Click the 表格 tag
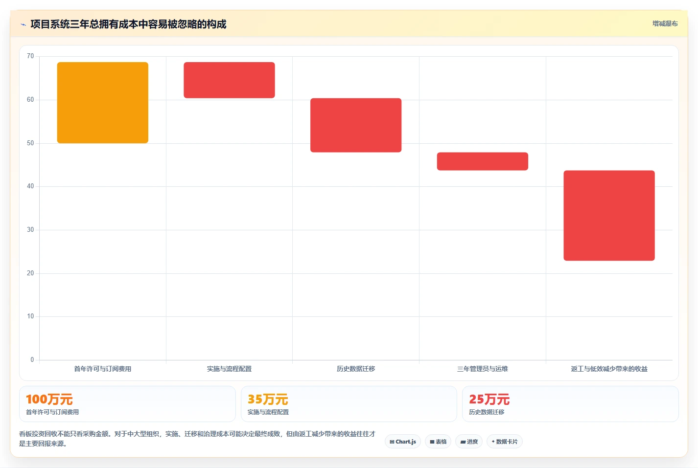 click(x=438, y=442)
